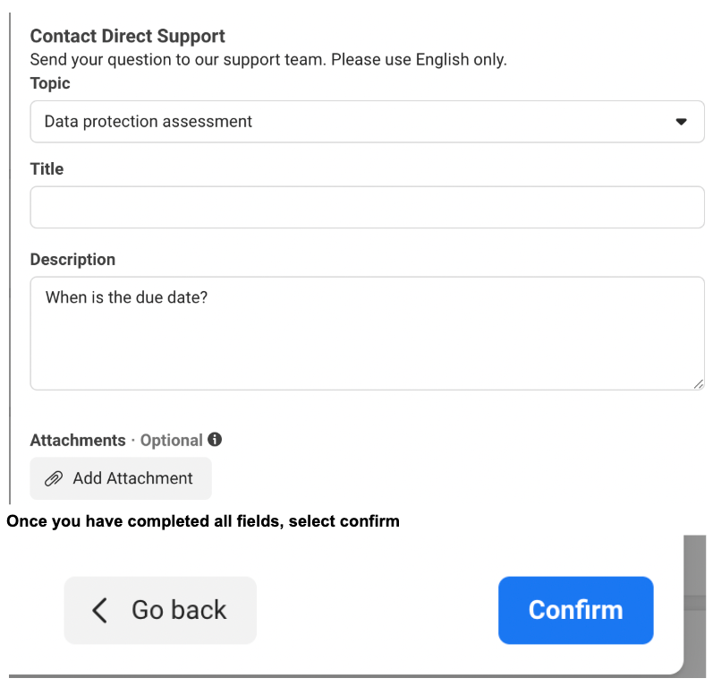Click the info icon beside Attachments Optional
This screenshot has width=713, height=687.
215,439
